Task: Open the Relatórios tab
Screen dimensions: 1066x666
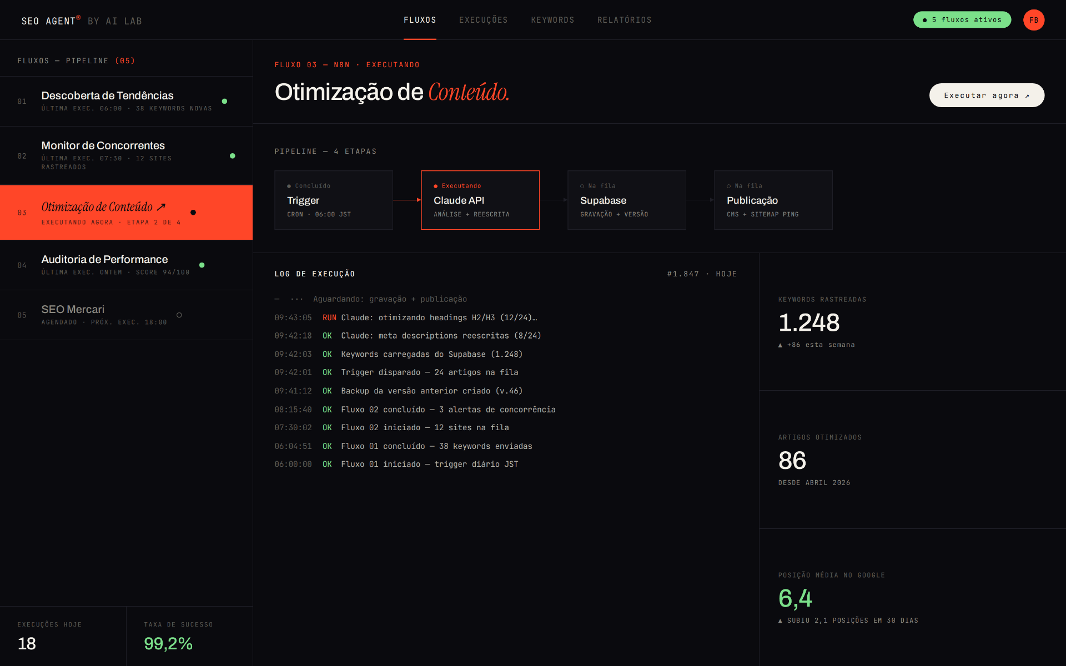Action: 624,20
